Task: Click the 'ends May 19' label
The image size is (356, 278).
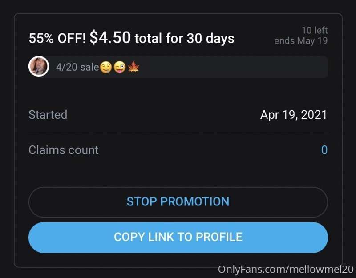Action: tap(301, 41)
